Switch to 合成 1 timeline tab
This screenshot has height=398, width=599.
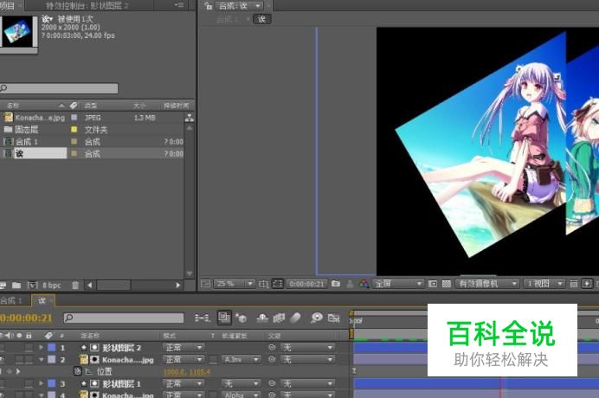pyautogui.click(x=11, y=300)
